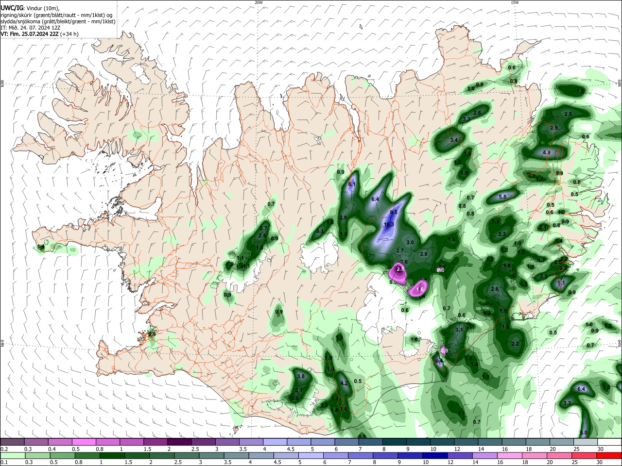Click the '15W' longitude label at top
Viewport: 622px width, 466px height.
click(515, 2)
